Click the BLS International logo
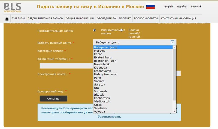 point(13,7)
